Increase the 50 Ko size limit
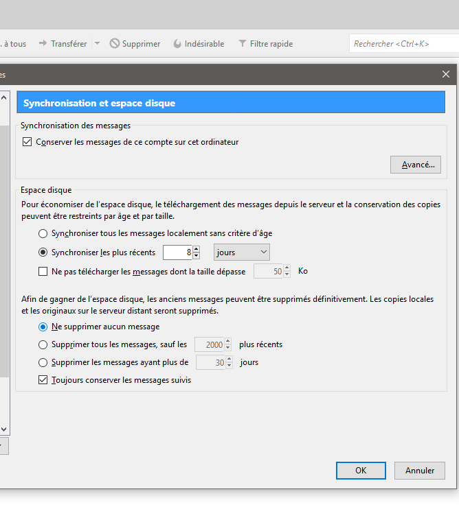 [x=287, y=268]
